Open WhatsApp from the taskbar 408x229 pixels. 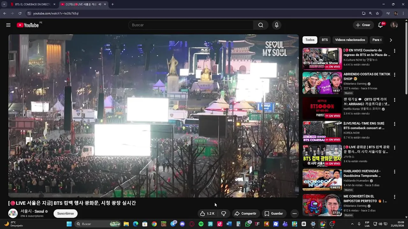(x=248, y=224)
